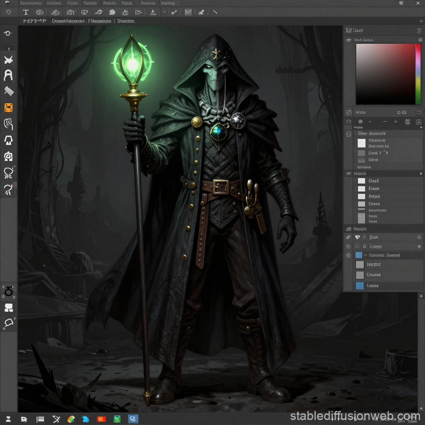Open the hamburger menu atop the right panel
The height and width of the screenshot is (425, 425).
[x=419, y=31]
